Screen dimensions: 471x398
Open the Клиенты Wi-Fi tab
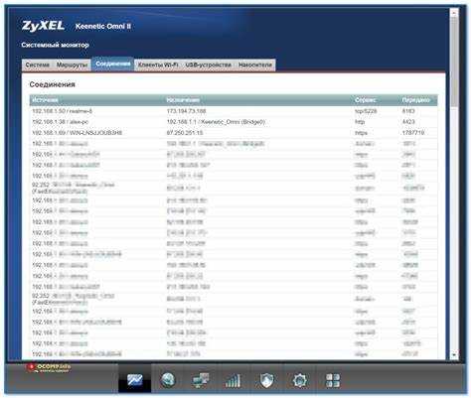point(158,65)
